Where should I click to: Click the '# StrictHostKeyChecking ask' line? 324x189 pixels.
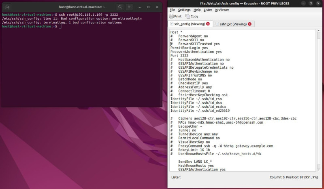199,95
